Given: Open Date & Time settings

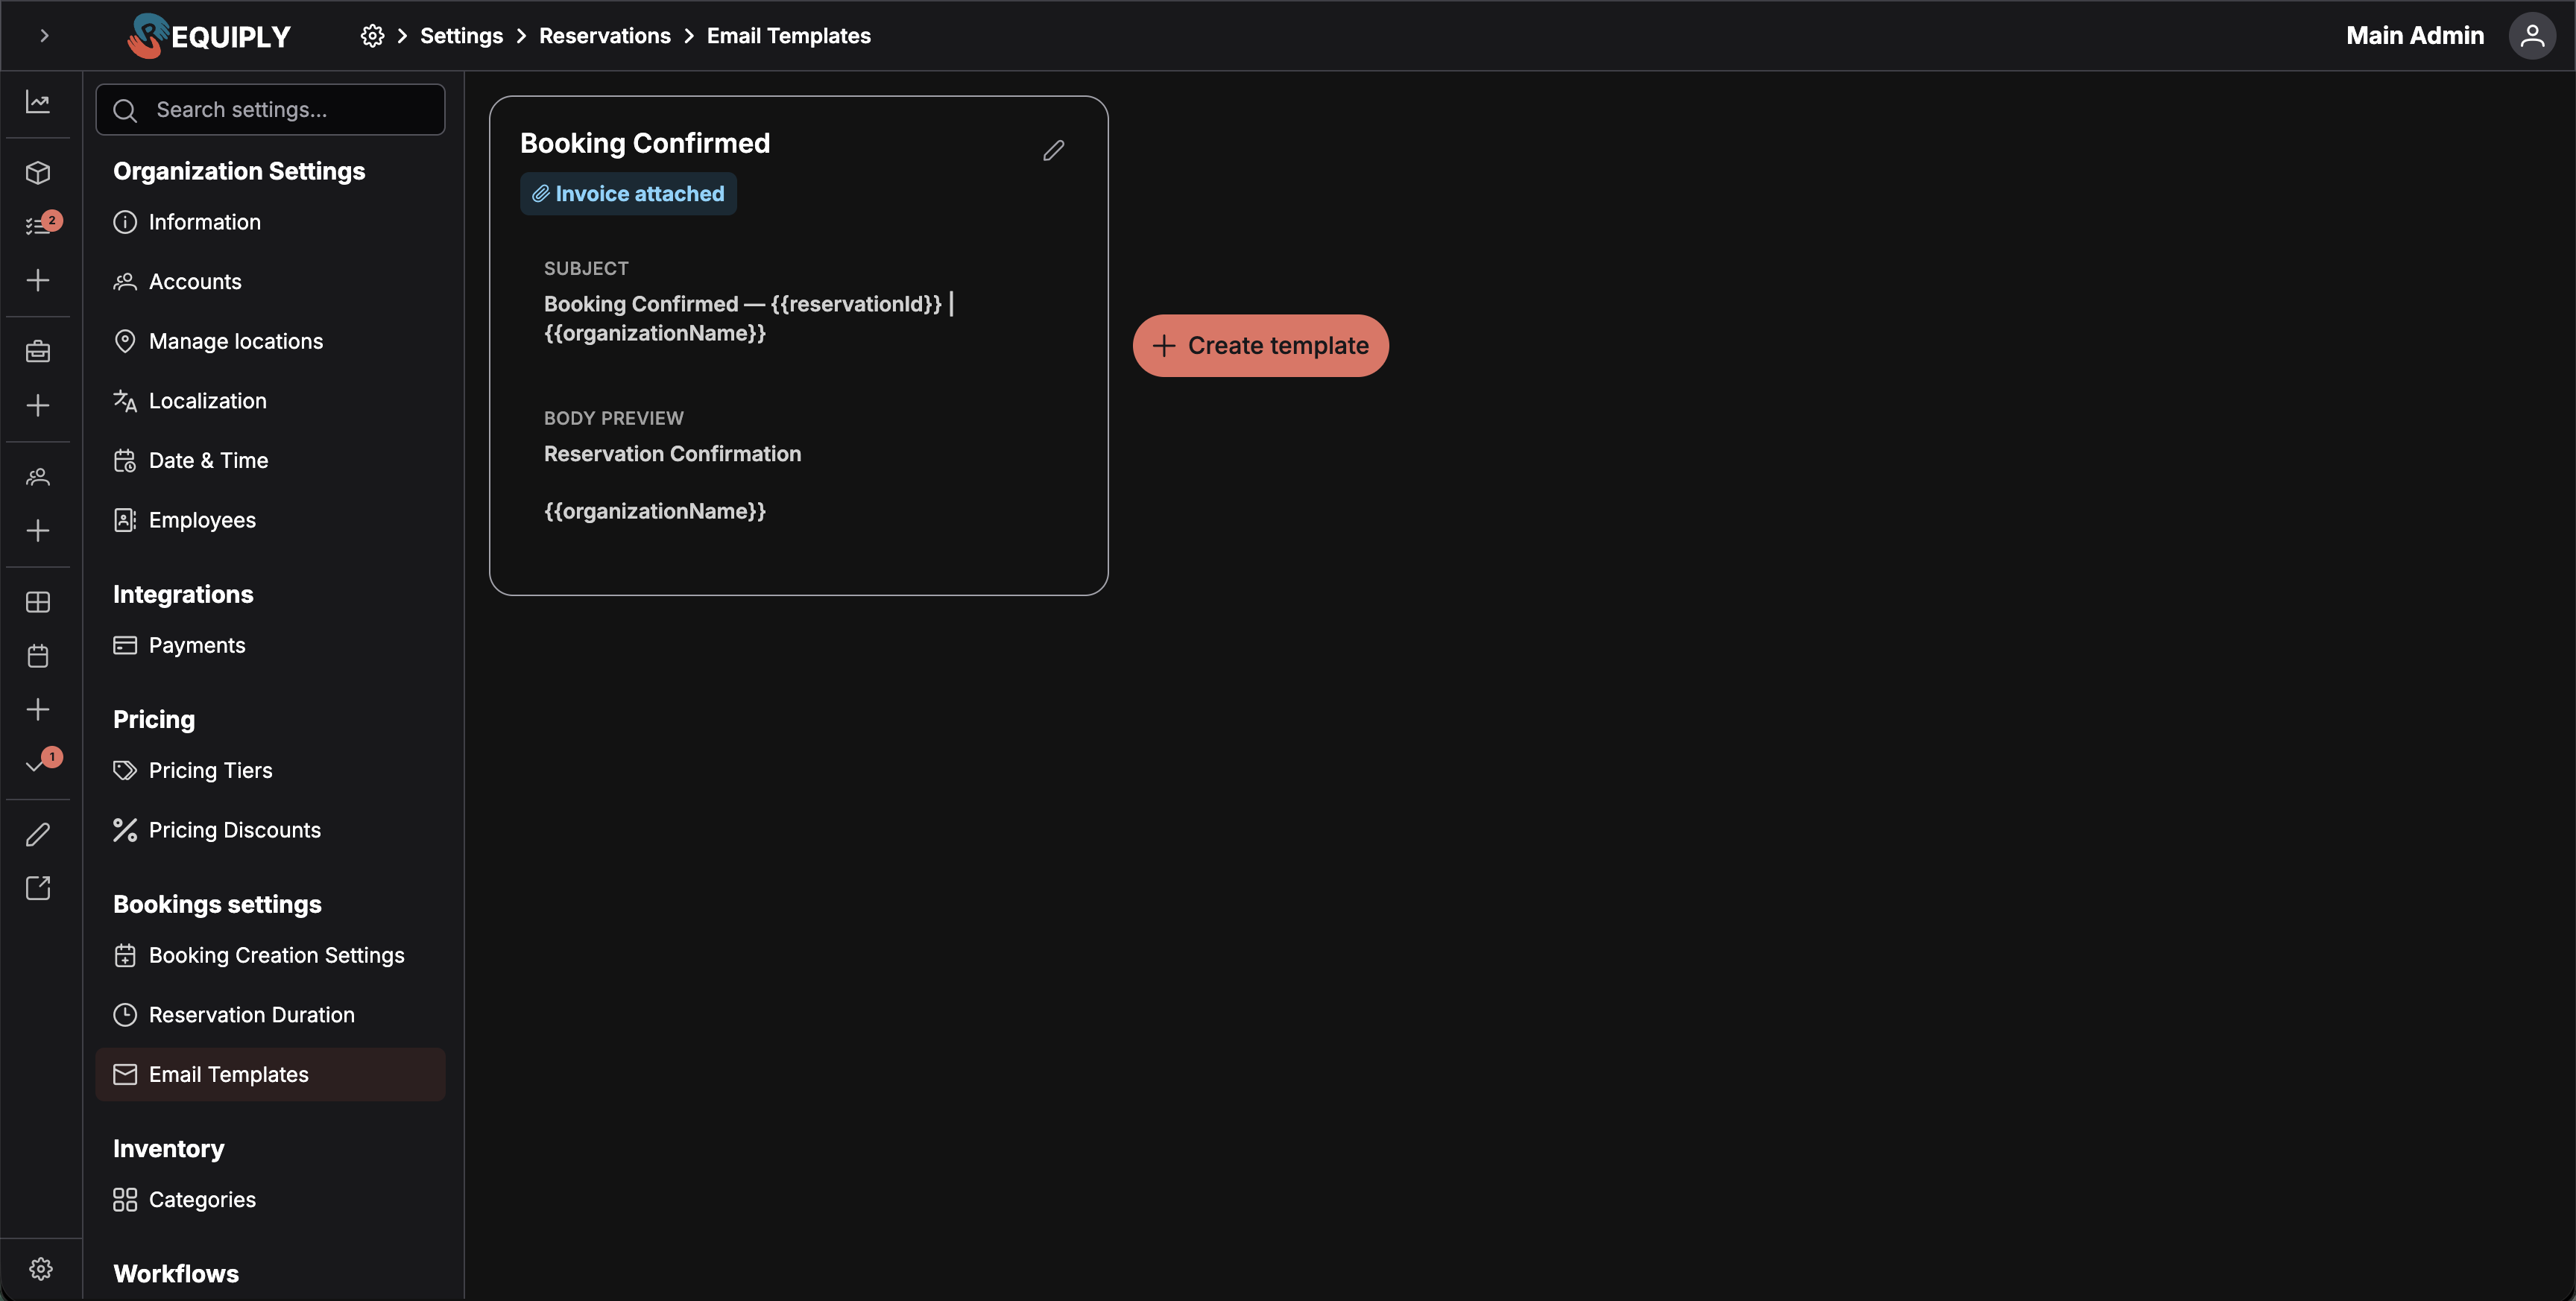Looking at the screenshot, I should pos(270,460).
